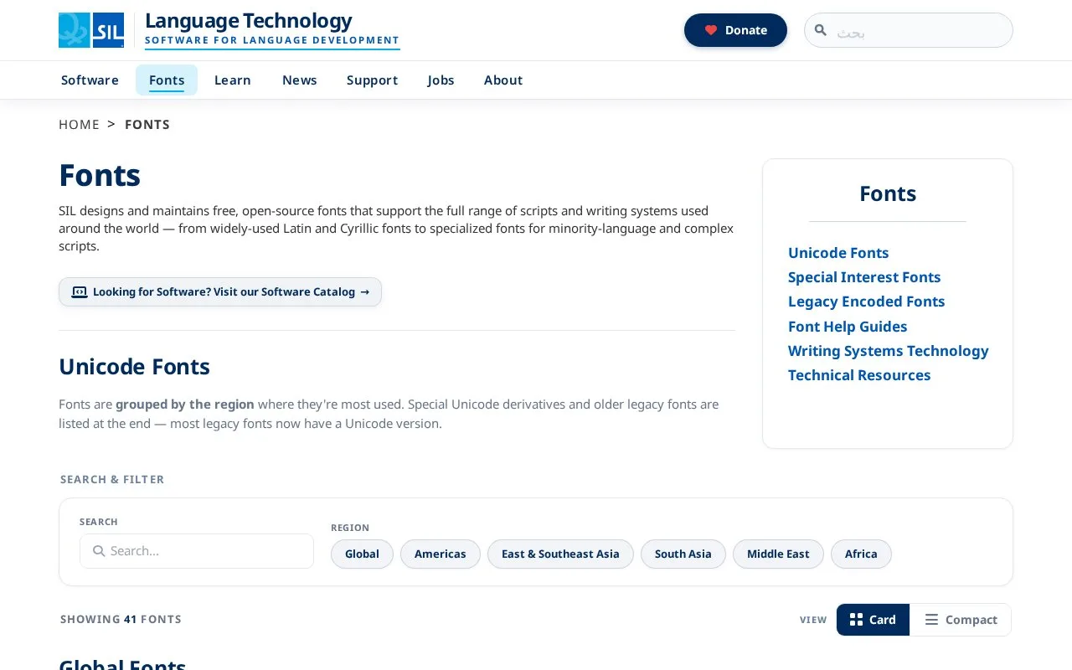Toggle the Africa region filter
Screen dimensions: 1072x670
point(861,554)
